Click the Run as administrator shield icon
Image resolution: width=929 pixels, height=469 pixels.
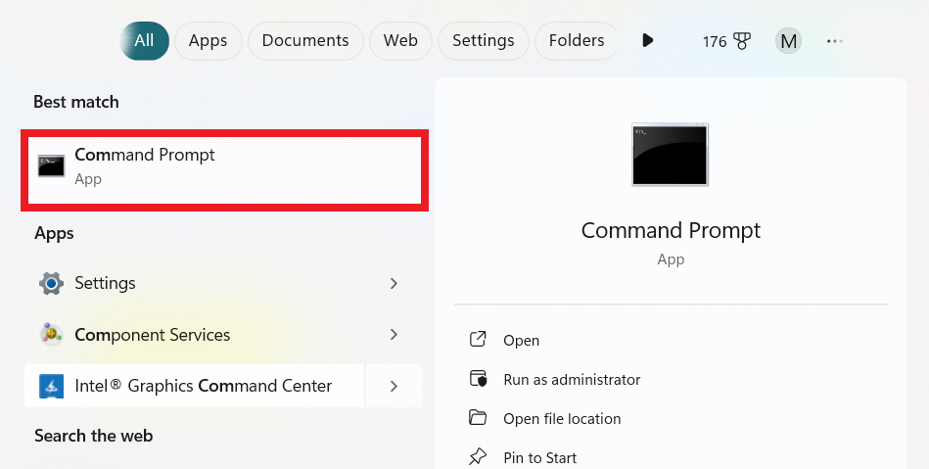[x=478, y=378]
